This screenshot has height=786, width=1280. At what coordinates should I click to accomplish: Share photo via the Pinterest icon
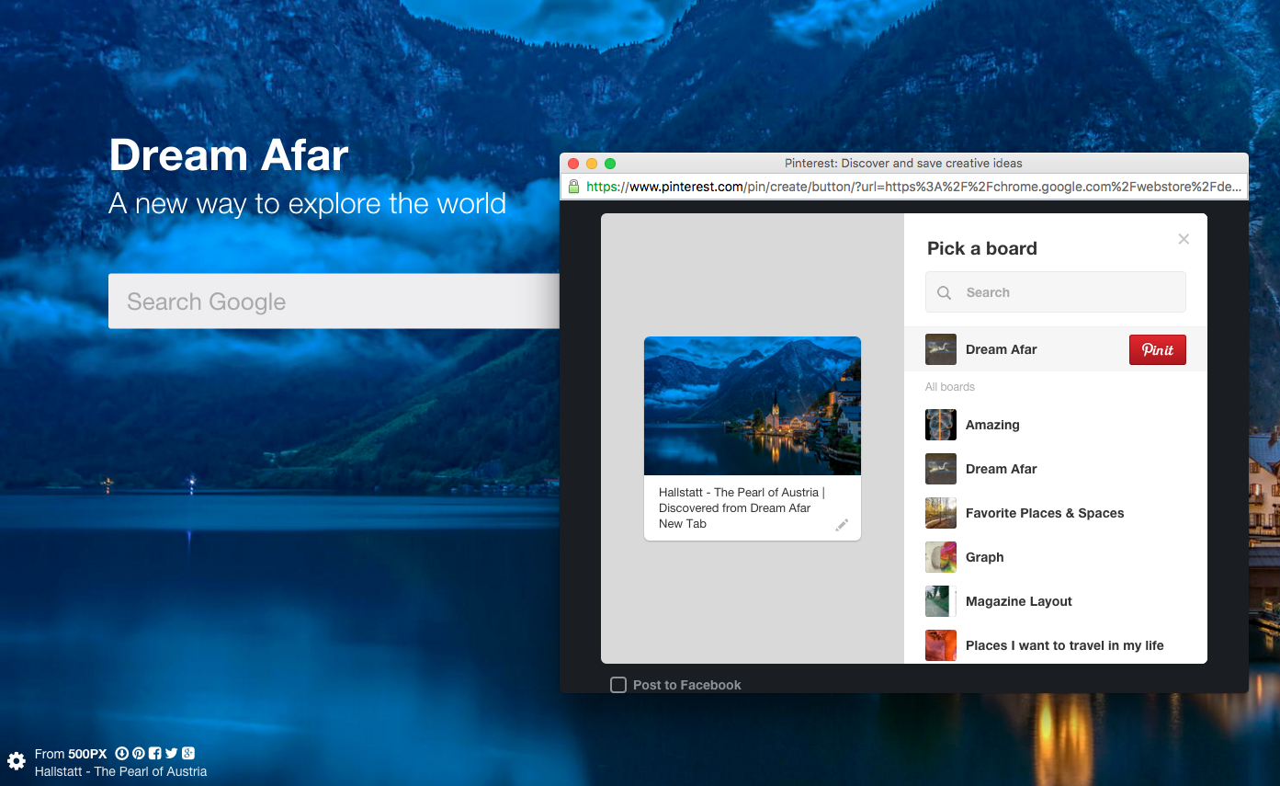[x=138, y=753]
